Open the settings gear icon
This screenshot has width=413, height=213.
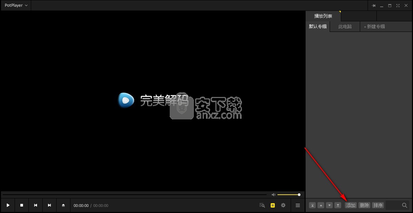coord(283,205)
